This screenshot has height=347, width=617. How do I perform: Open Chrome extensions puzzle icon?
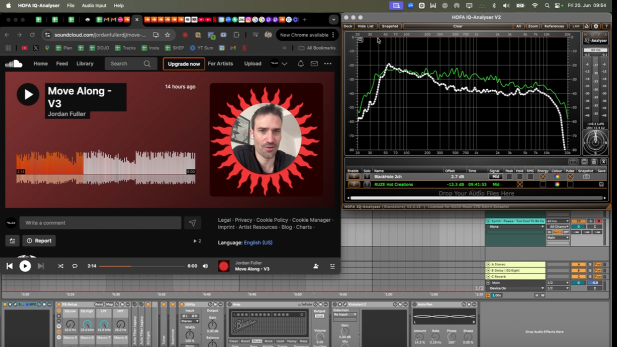point(236,35)
